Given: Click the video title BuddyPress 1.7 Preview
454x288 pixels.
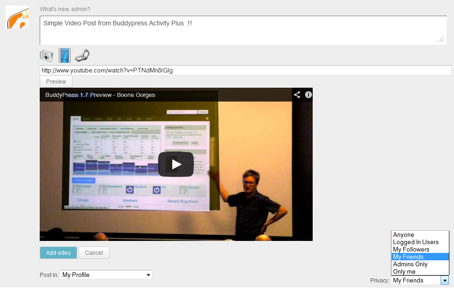Looking at the screenshot, I should [100, 95].
